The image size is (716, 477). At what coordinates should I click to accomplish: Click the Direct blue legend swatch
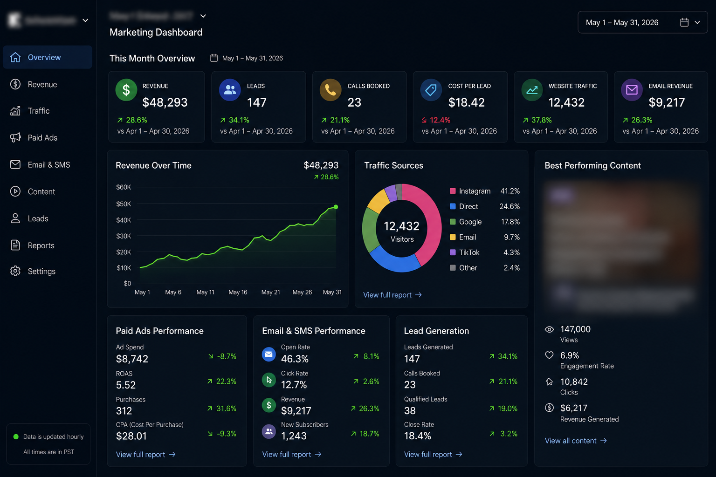point(453,206)
